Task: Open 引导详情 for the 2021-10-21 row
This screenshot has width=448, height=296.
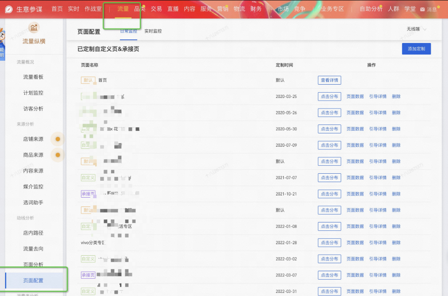Action: click(378, 194)
